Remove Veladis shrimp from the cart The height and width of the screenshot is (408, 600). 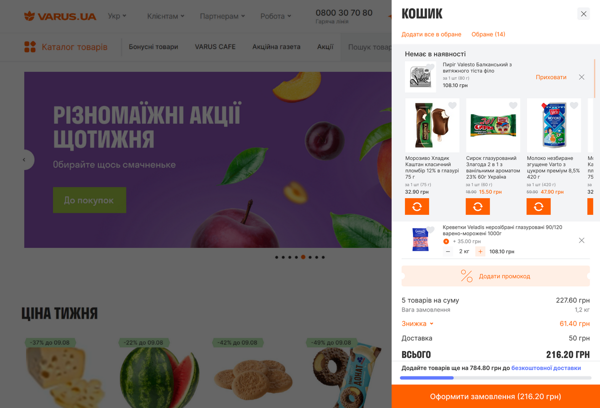581,241
